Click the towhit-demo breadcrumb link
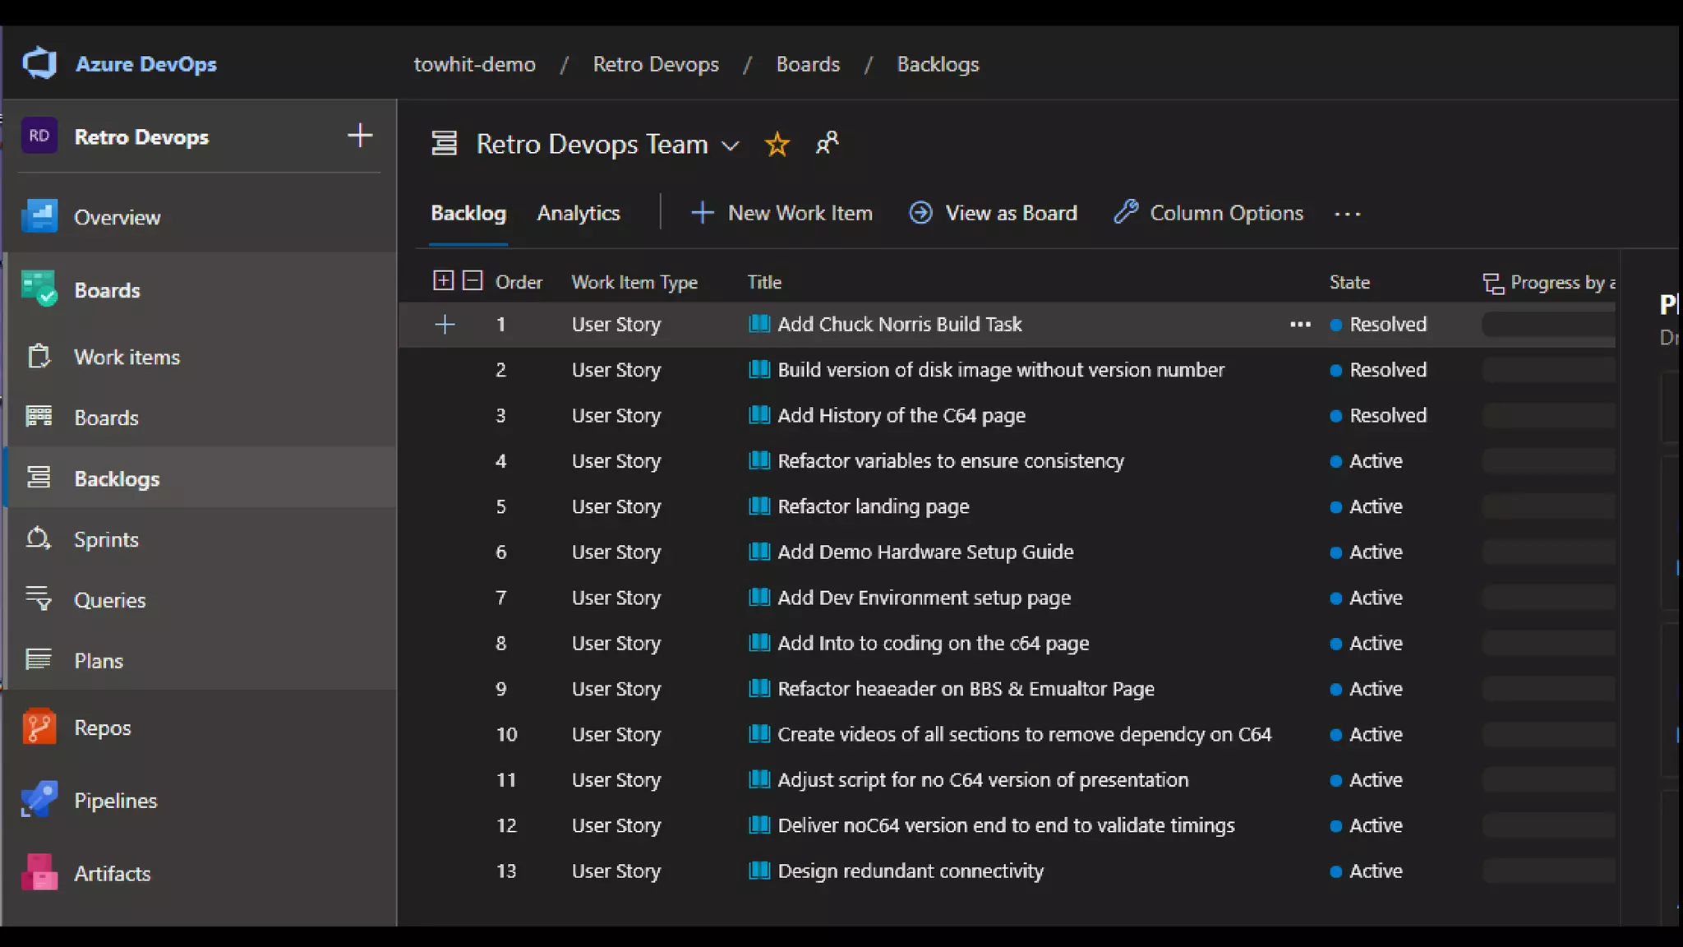Screen dimensions: 1683x947 [474, 64]
